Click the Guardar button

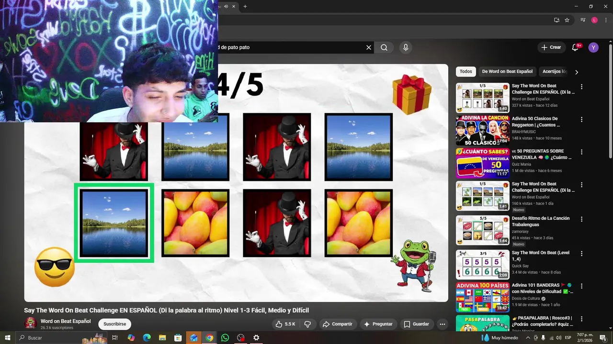(416, 324)
